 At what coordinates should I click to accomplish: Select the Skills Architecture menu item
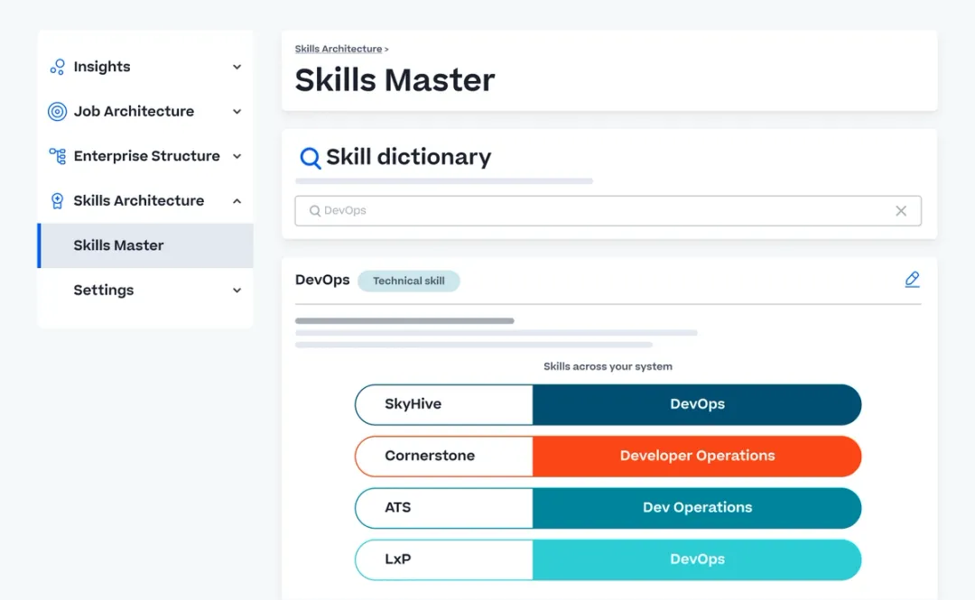pos(145,201)
